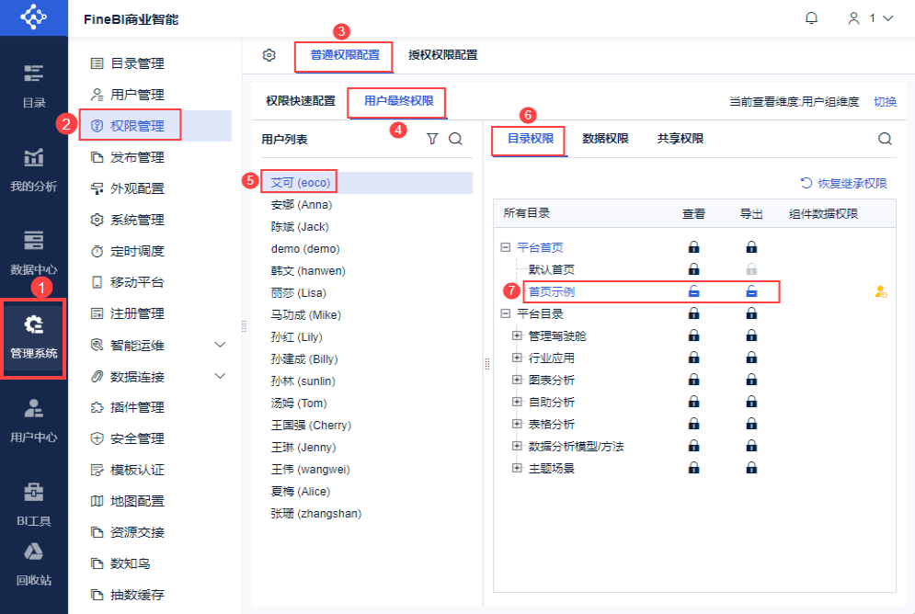This screenshot has height=614, width=915.
Task: Open the 目录 sidebar section
Action: pos(34,86)
